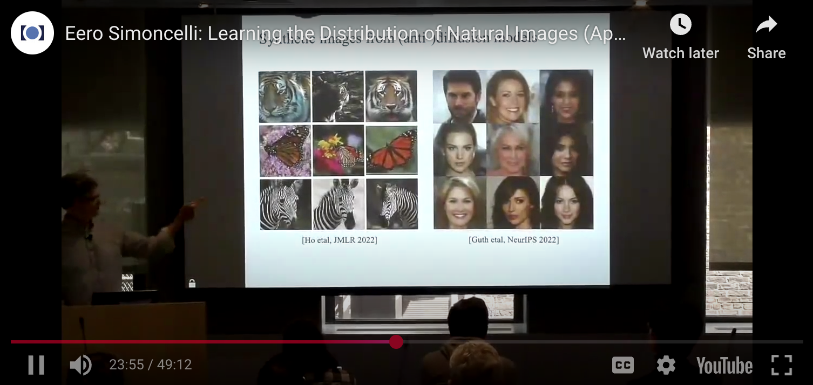The height and width of the screenshot is (385, 813).
Task: Click the red scrubber handle on the progress bar
Action: 396,342
